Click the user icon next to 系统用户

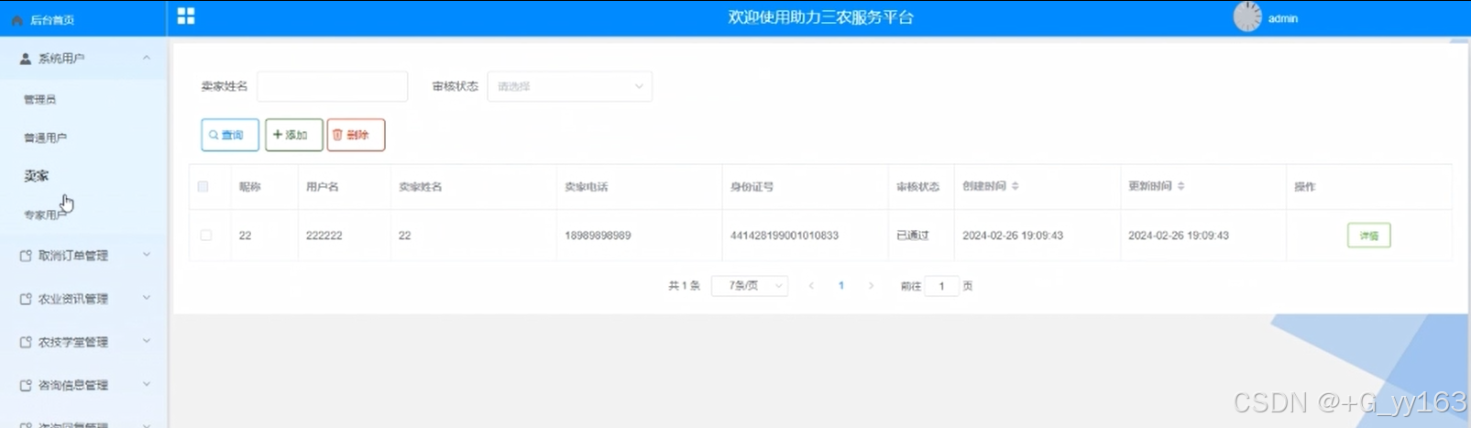[26, 59]
